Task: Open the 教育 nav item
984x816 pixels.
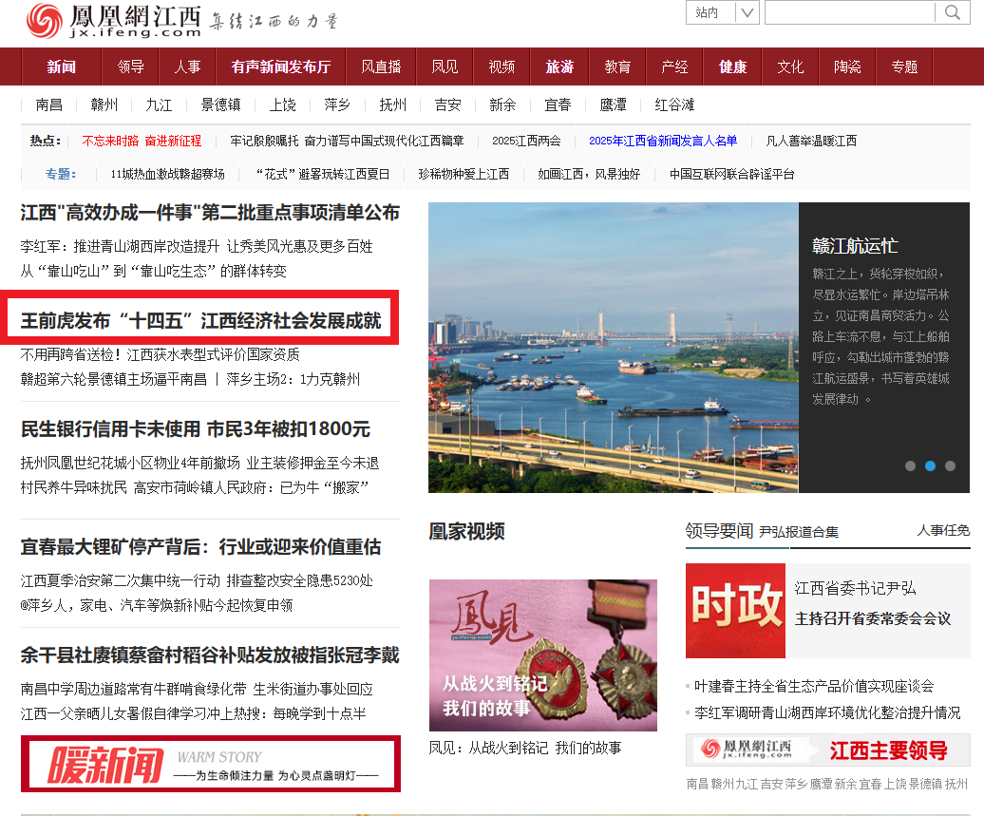Action: pyautogui.click(x=617, y=66)
